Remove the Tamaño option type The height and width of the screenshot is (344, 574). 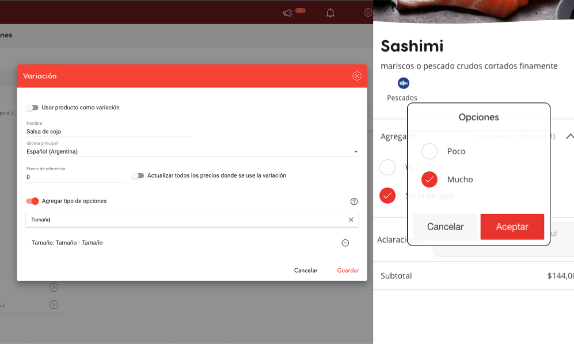[345, 243]
